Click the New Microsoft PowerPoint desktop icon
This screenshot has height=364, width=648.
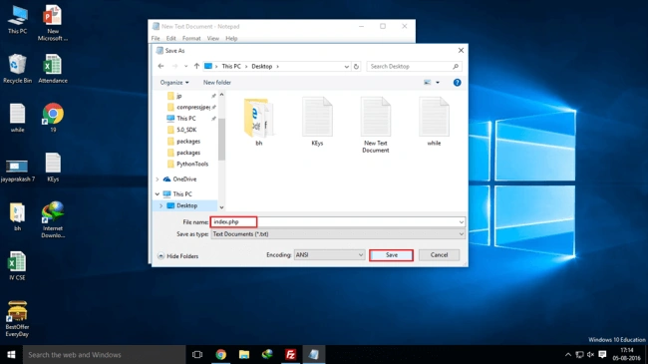coord(53,23)
